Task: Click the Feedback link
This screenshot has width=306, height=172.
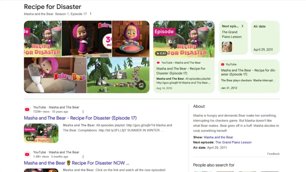Action: [273, 154]
